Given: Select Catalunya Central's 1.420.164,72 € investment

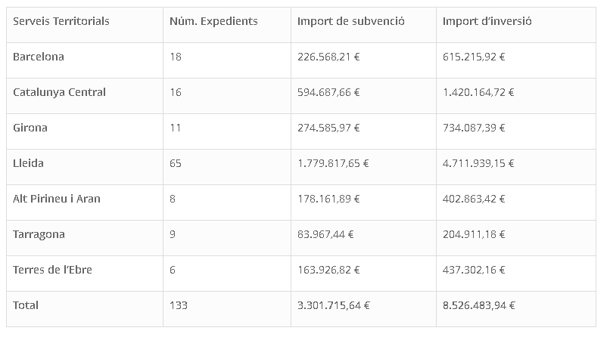Looking at the screenshot, I should [x=478, y=92].
